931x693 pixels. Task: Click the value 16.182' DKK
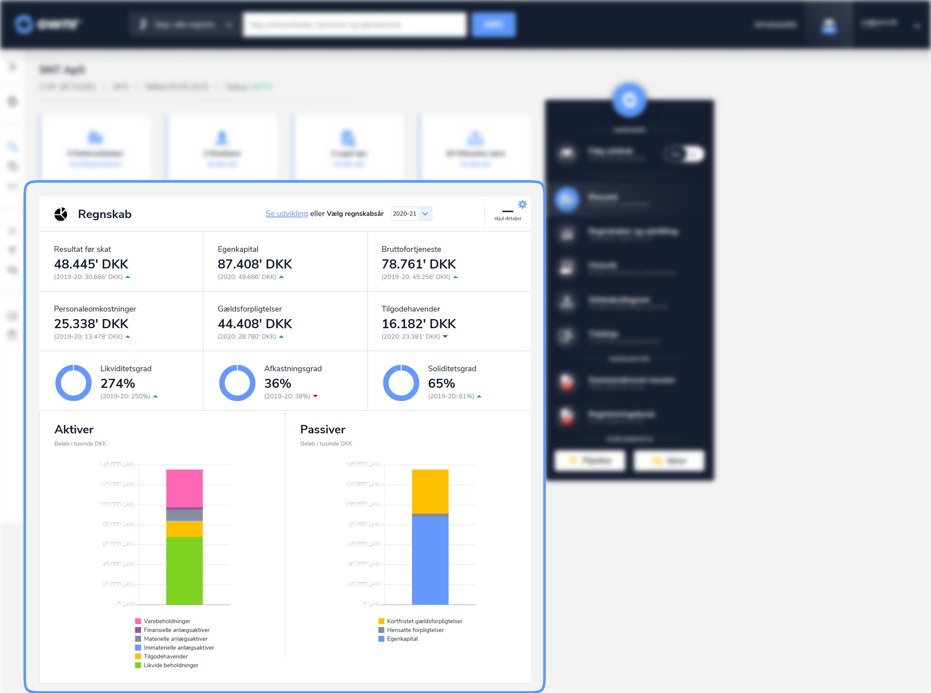pos(419,323)
